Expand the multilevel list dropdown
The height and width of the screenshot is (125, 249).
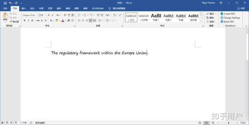tap(93, 15)
